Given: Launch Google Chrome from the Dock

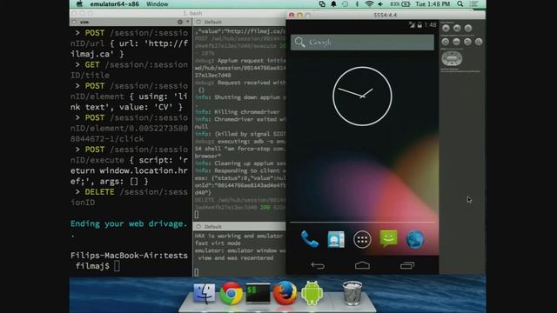Looking at the screenshot, I should tap(232, 293).
